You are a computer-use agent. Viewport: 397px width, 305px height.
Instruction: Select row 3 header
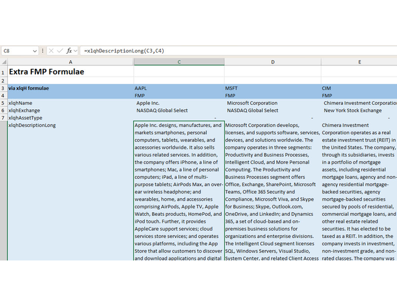click(4, 88)
